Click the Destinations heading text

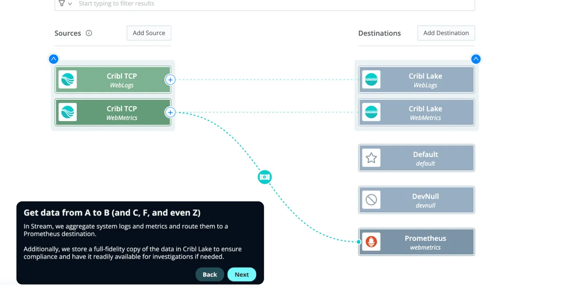[x=380, y=33]
